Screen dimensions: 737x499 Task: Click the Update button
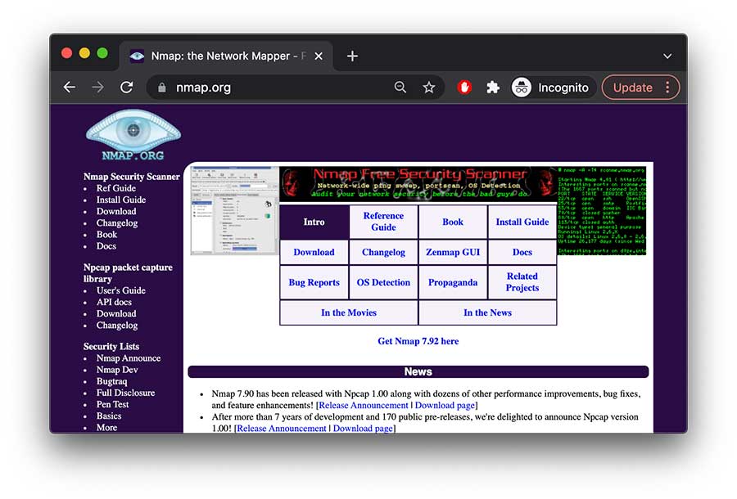(635, 87)
